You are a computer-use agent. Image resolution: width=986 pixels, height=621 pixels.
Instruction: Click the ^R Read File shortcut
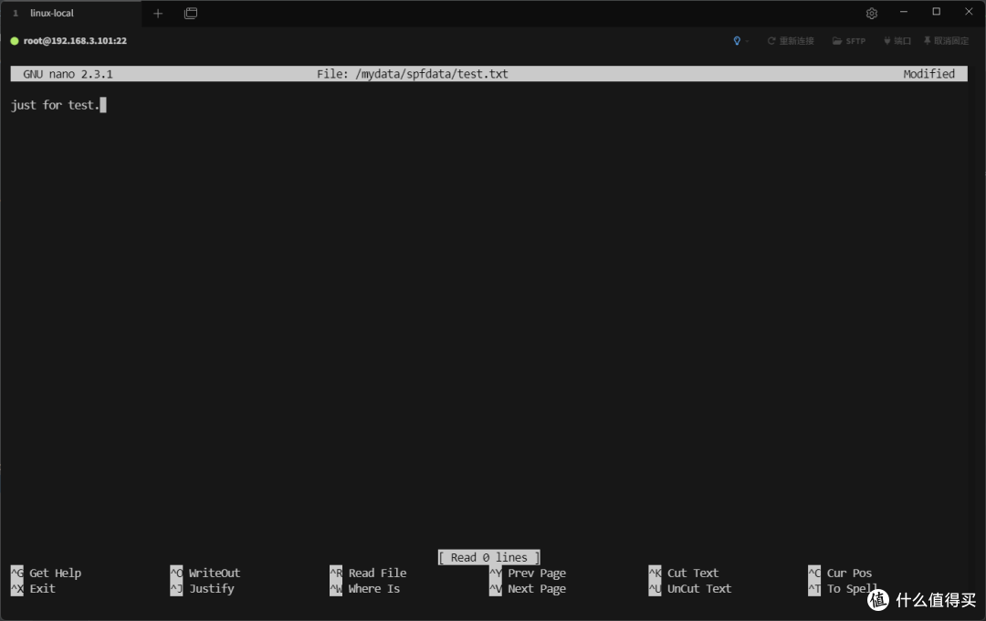tap(368, 574)
